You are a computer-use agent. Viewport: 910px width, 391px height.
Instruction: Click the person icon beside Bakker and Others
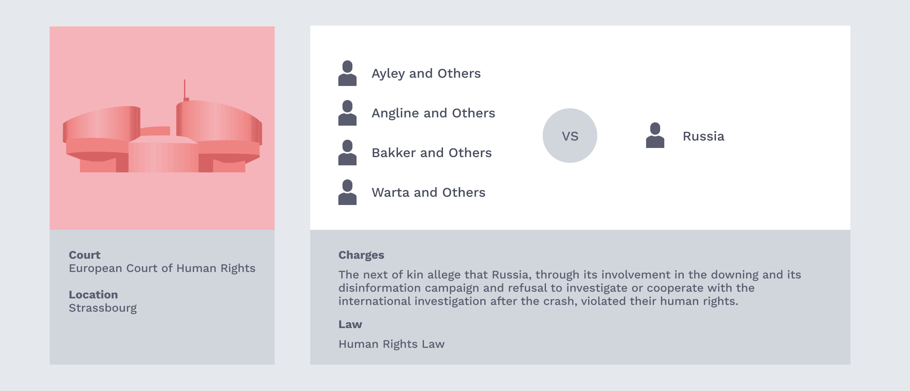tap(347, 153)
